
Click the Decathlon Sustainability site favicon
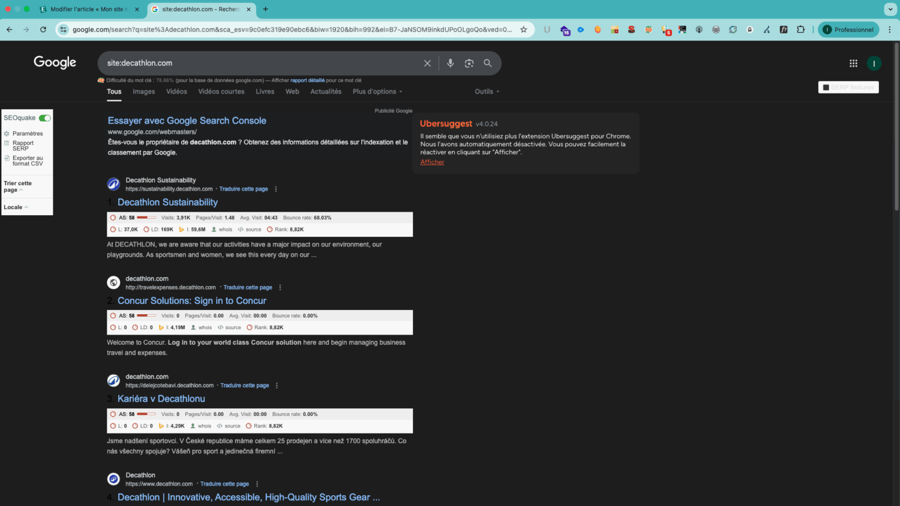113,184
